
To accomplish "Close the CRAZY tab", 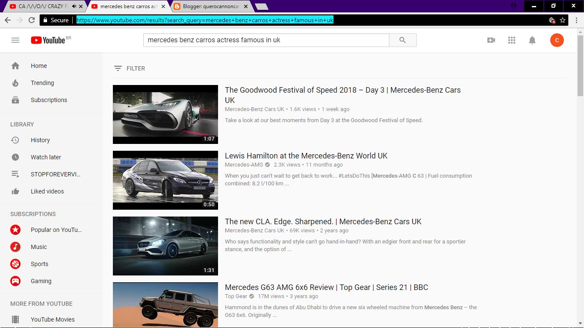I will (x=80, y=6).
